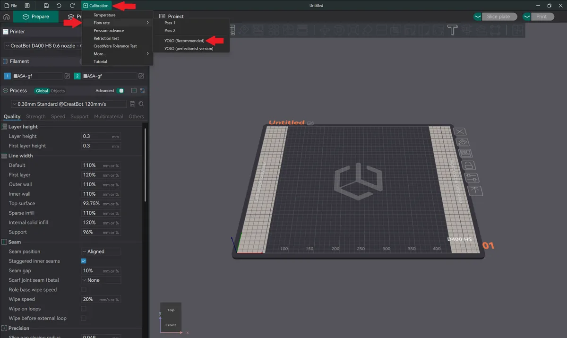Open the Seam position Aligned dropdown
This screenshot has height=338, width=567.
pos(101,251)
